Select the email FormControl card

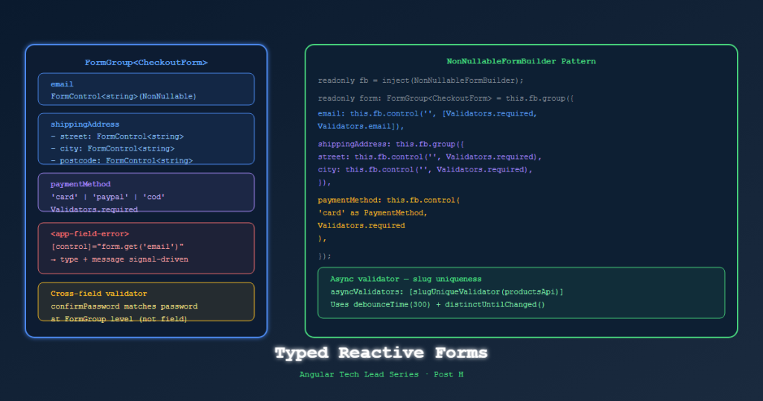coord(146,89)
